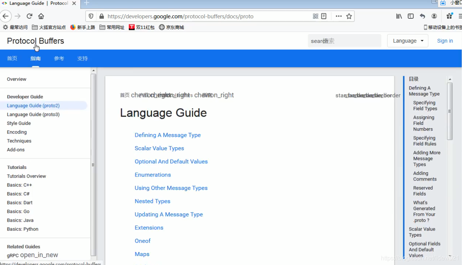
Task: Open the 常用网址 bookmark folder
Action: pyautogui.click(x=112, y=27)
